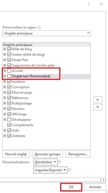Click OK to confirm ribbon changes

71,187
